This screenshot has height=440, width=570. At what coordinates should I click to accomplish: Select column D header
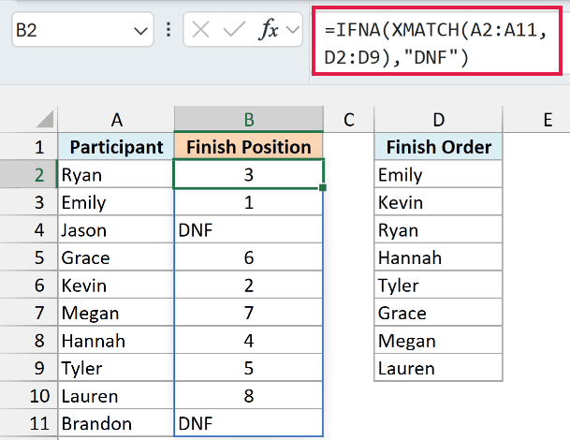click(438, 119)
